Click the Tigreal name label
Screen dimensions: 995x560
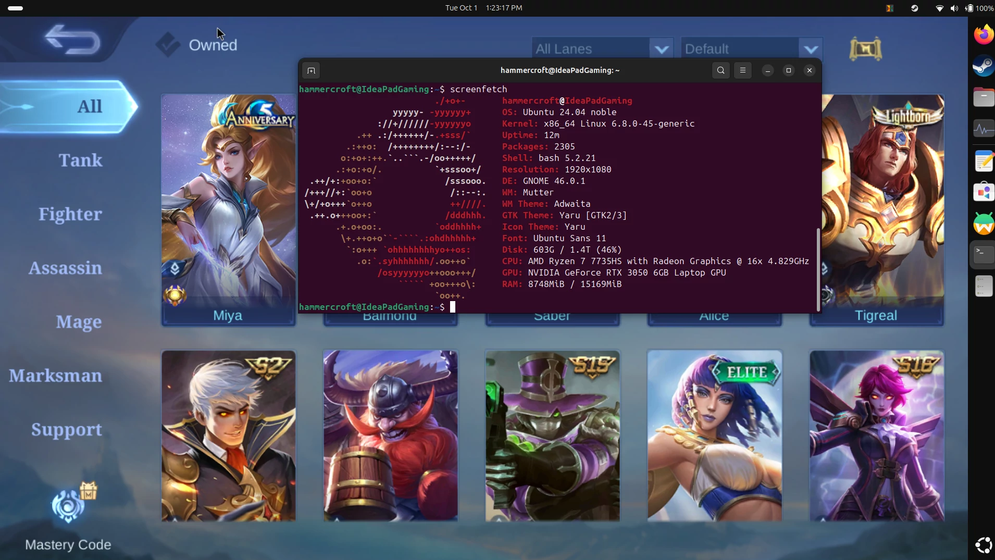[876, 316]
